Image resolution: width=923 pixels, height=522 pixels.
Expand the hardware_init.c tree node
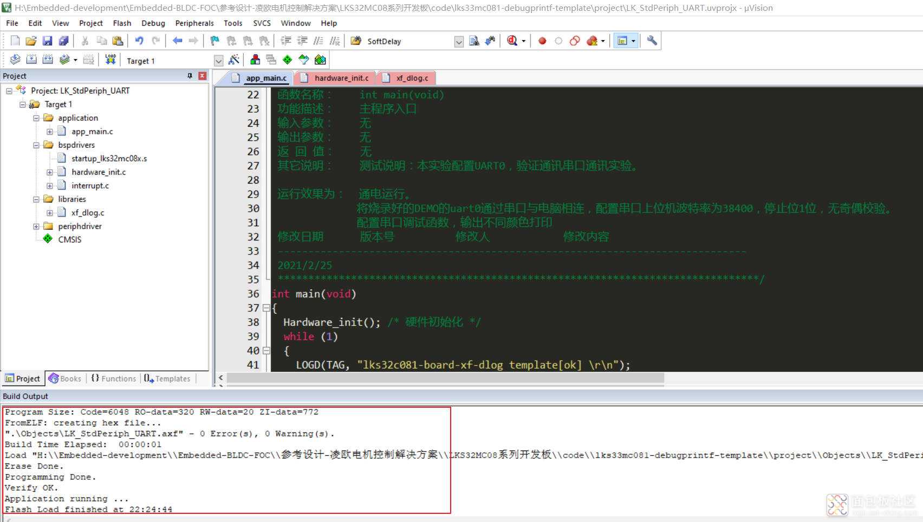click(x=50, y=172)
